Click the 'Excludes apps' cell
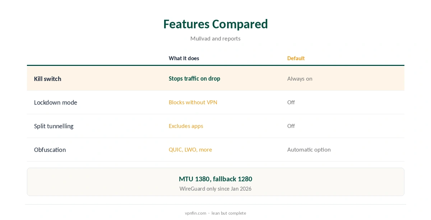431x220 pixels. coord(186,126)
